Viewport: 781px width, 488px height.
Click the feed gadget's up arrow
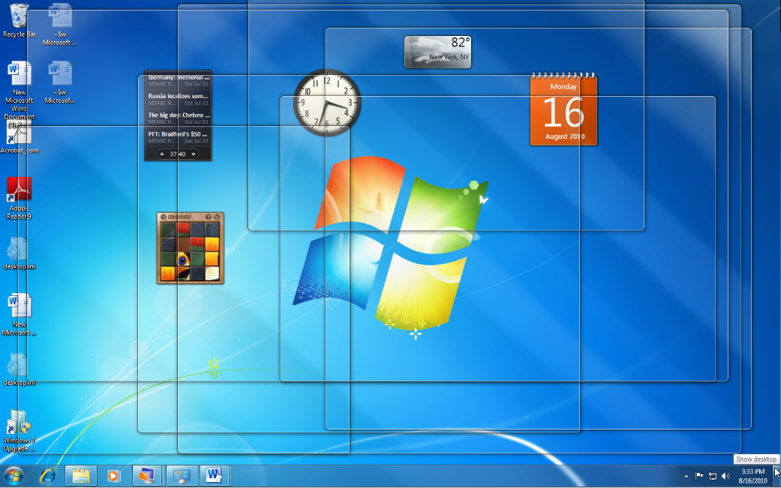[162, 154]
